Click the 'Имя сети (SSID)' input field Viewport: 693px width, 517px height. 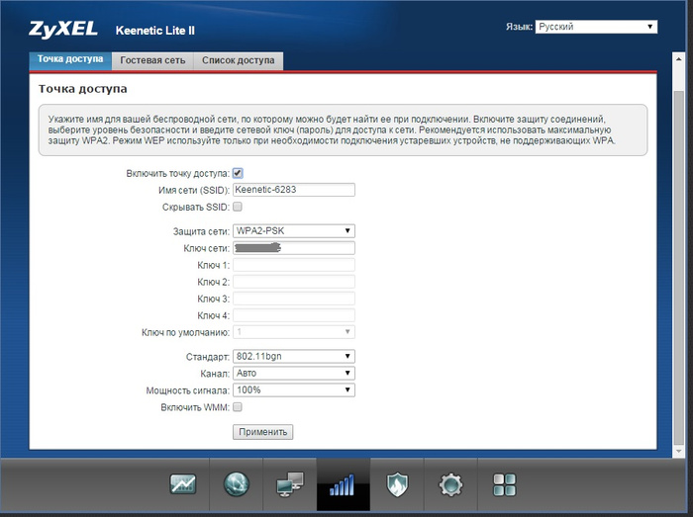click(294, 190)
